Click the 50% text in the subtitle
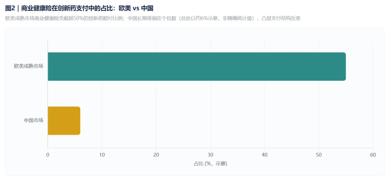The height and width of the screenshot is (179, 389). 78,19
